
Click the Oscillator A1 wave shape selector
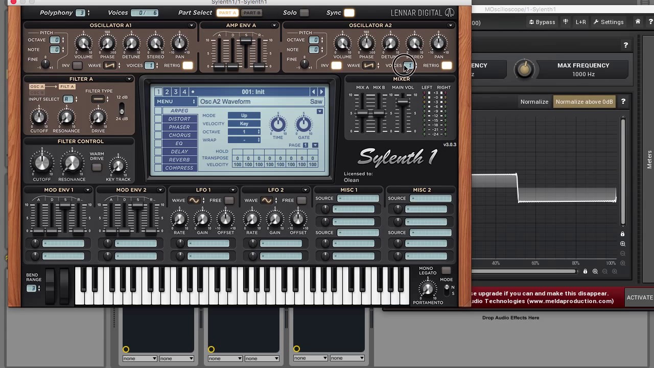click(110, 65)
